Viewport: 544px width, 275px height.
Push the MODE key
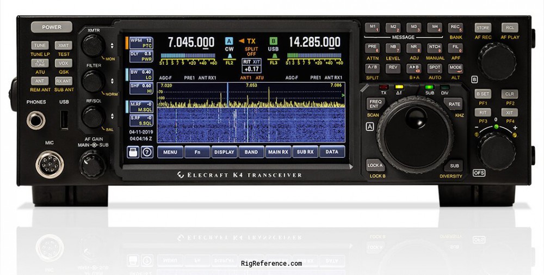click(x=455, y=68)
